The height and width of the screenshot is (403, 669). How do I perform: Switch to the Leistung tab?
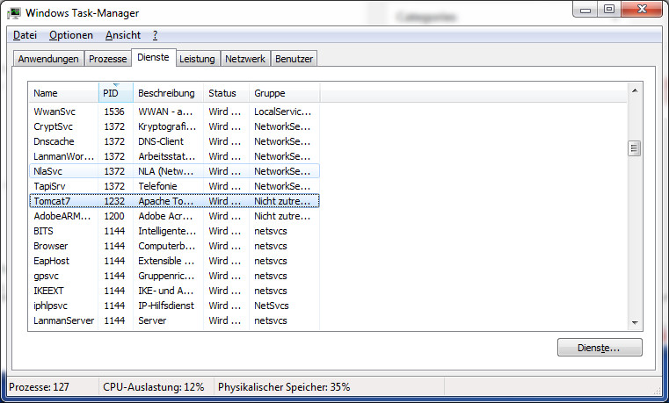coord(197,59)
